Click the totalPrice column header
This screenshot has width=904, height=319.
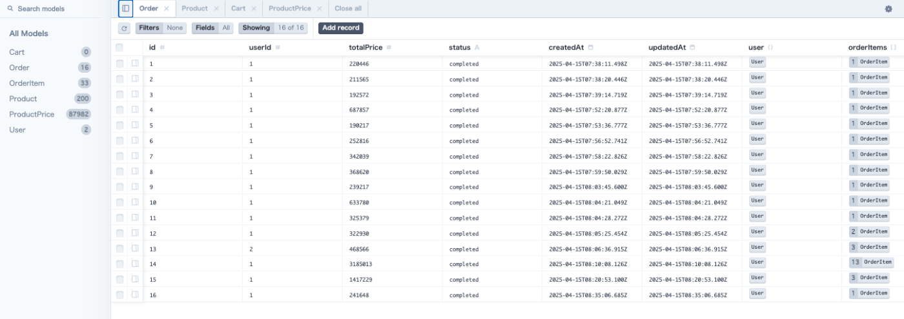[393, 48]
